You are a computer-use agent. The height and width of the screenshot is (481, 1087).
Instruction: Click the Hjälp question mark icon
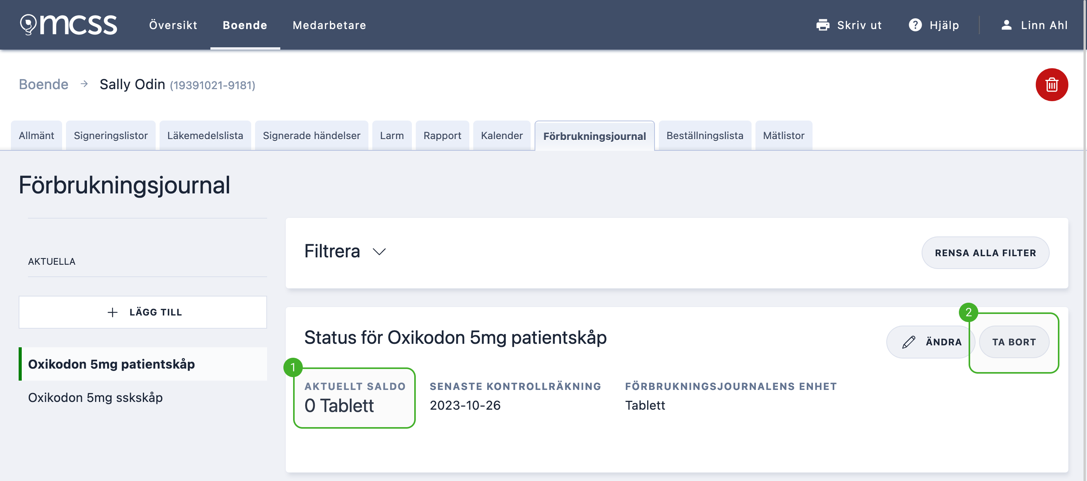click(915, 25)
